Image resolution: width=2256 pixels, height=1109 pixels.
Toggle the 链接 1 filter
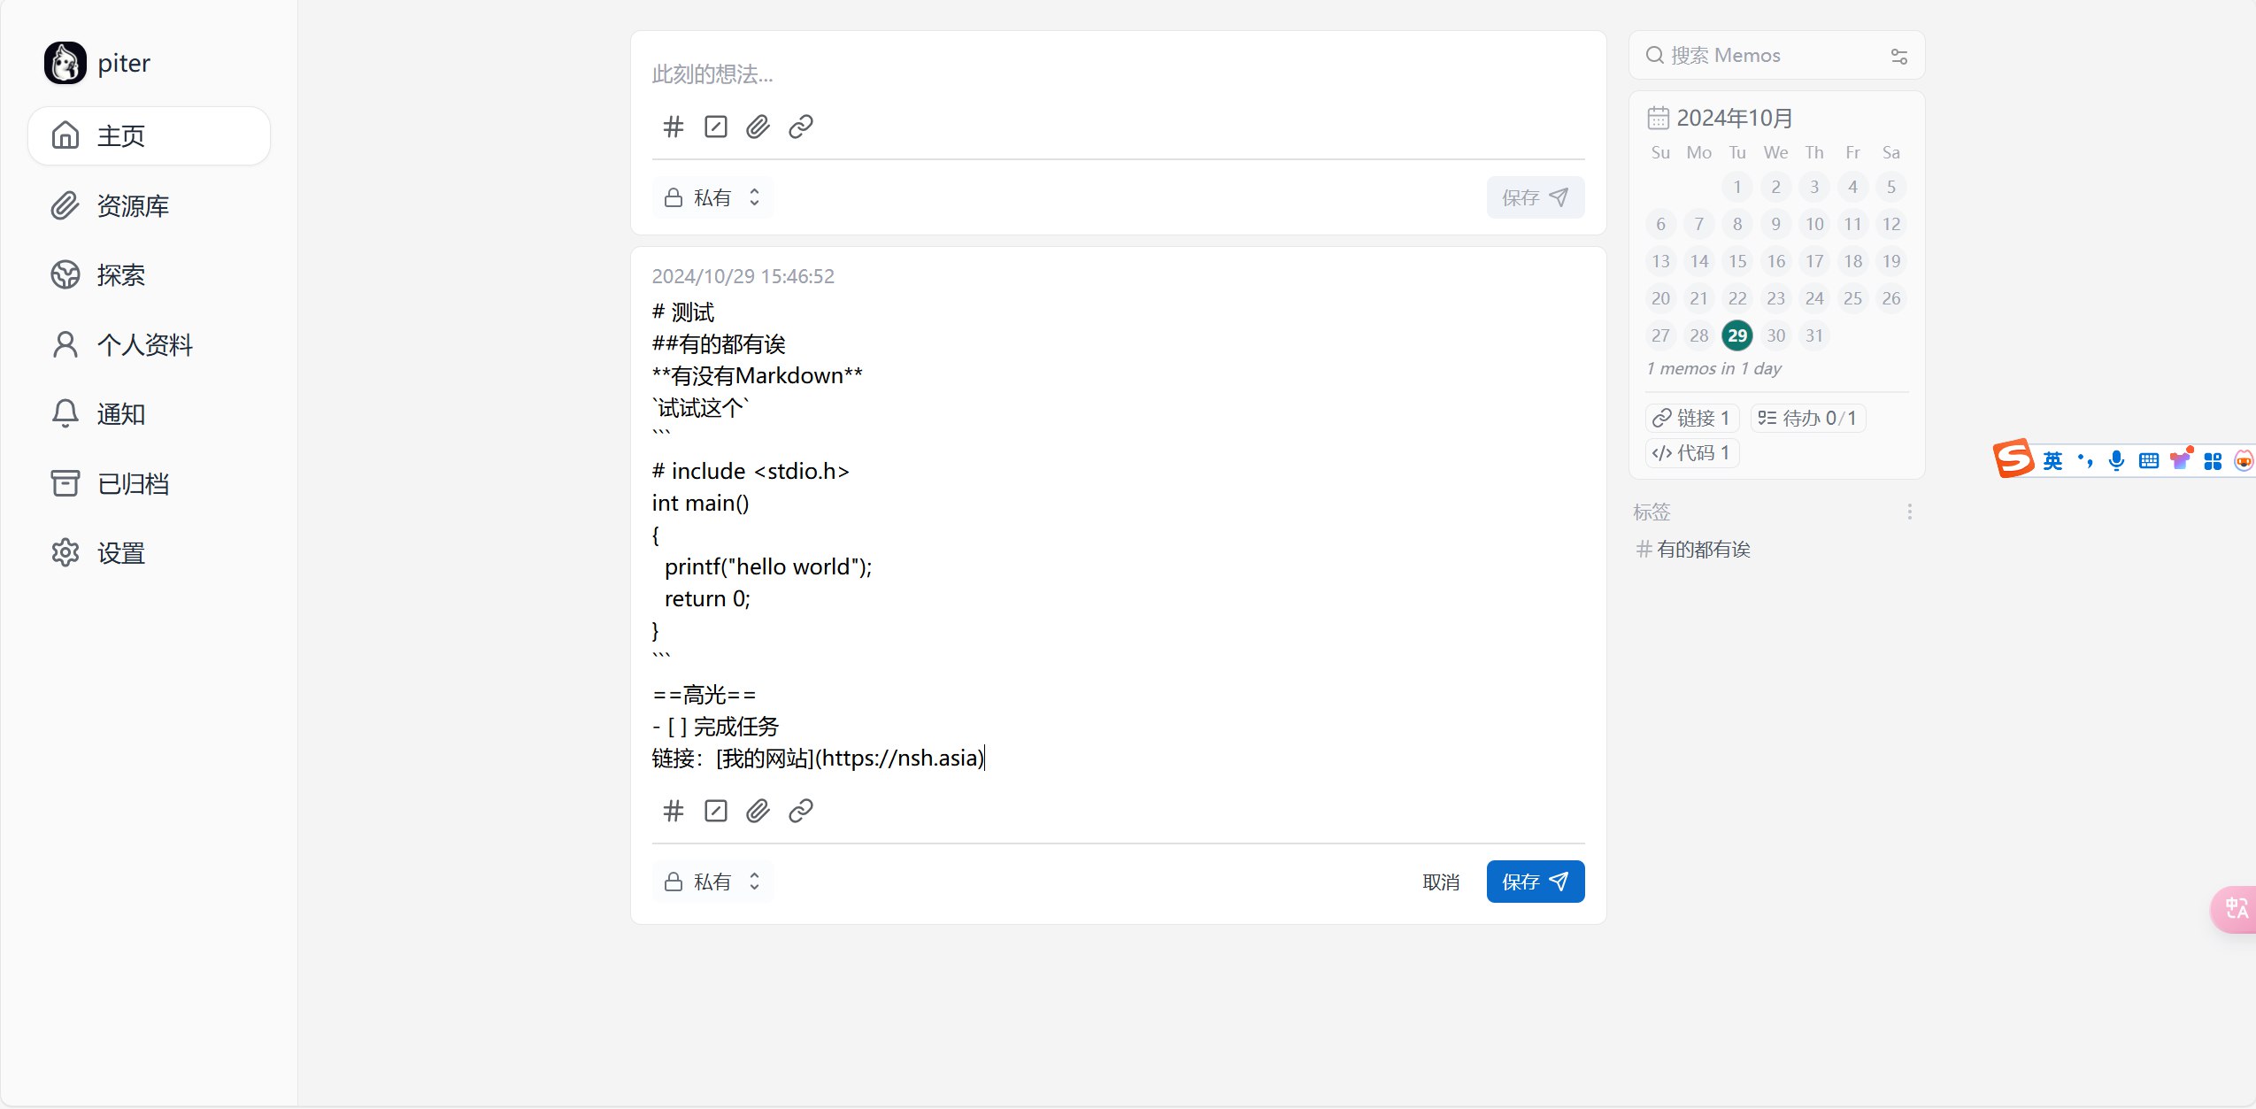[x=1691, y=418]
